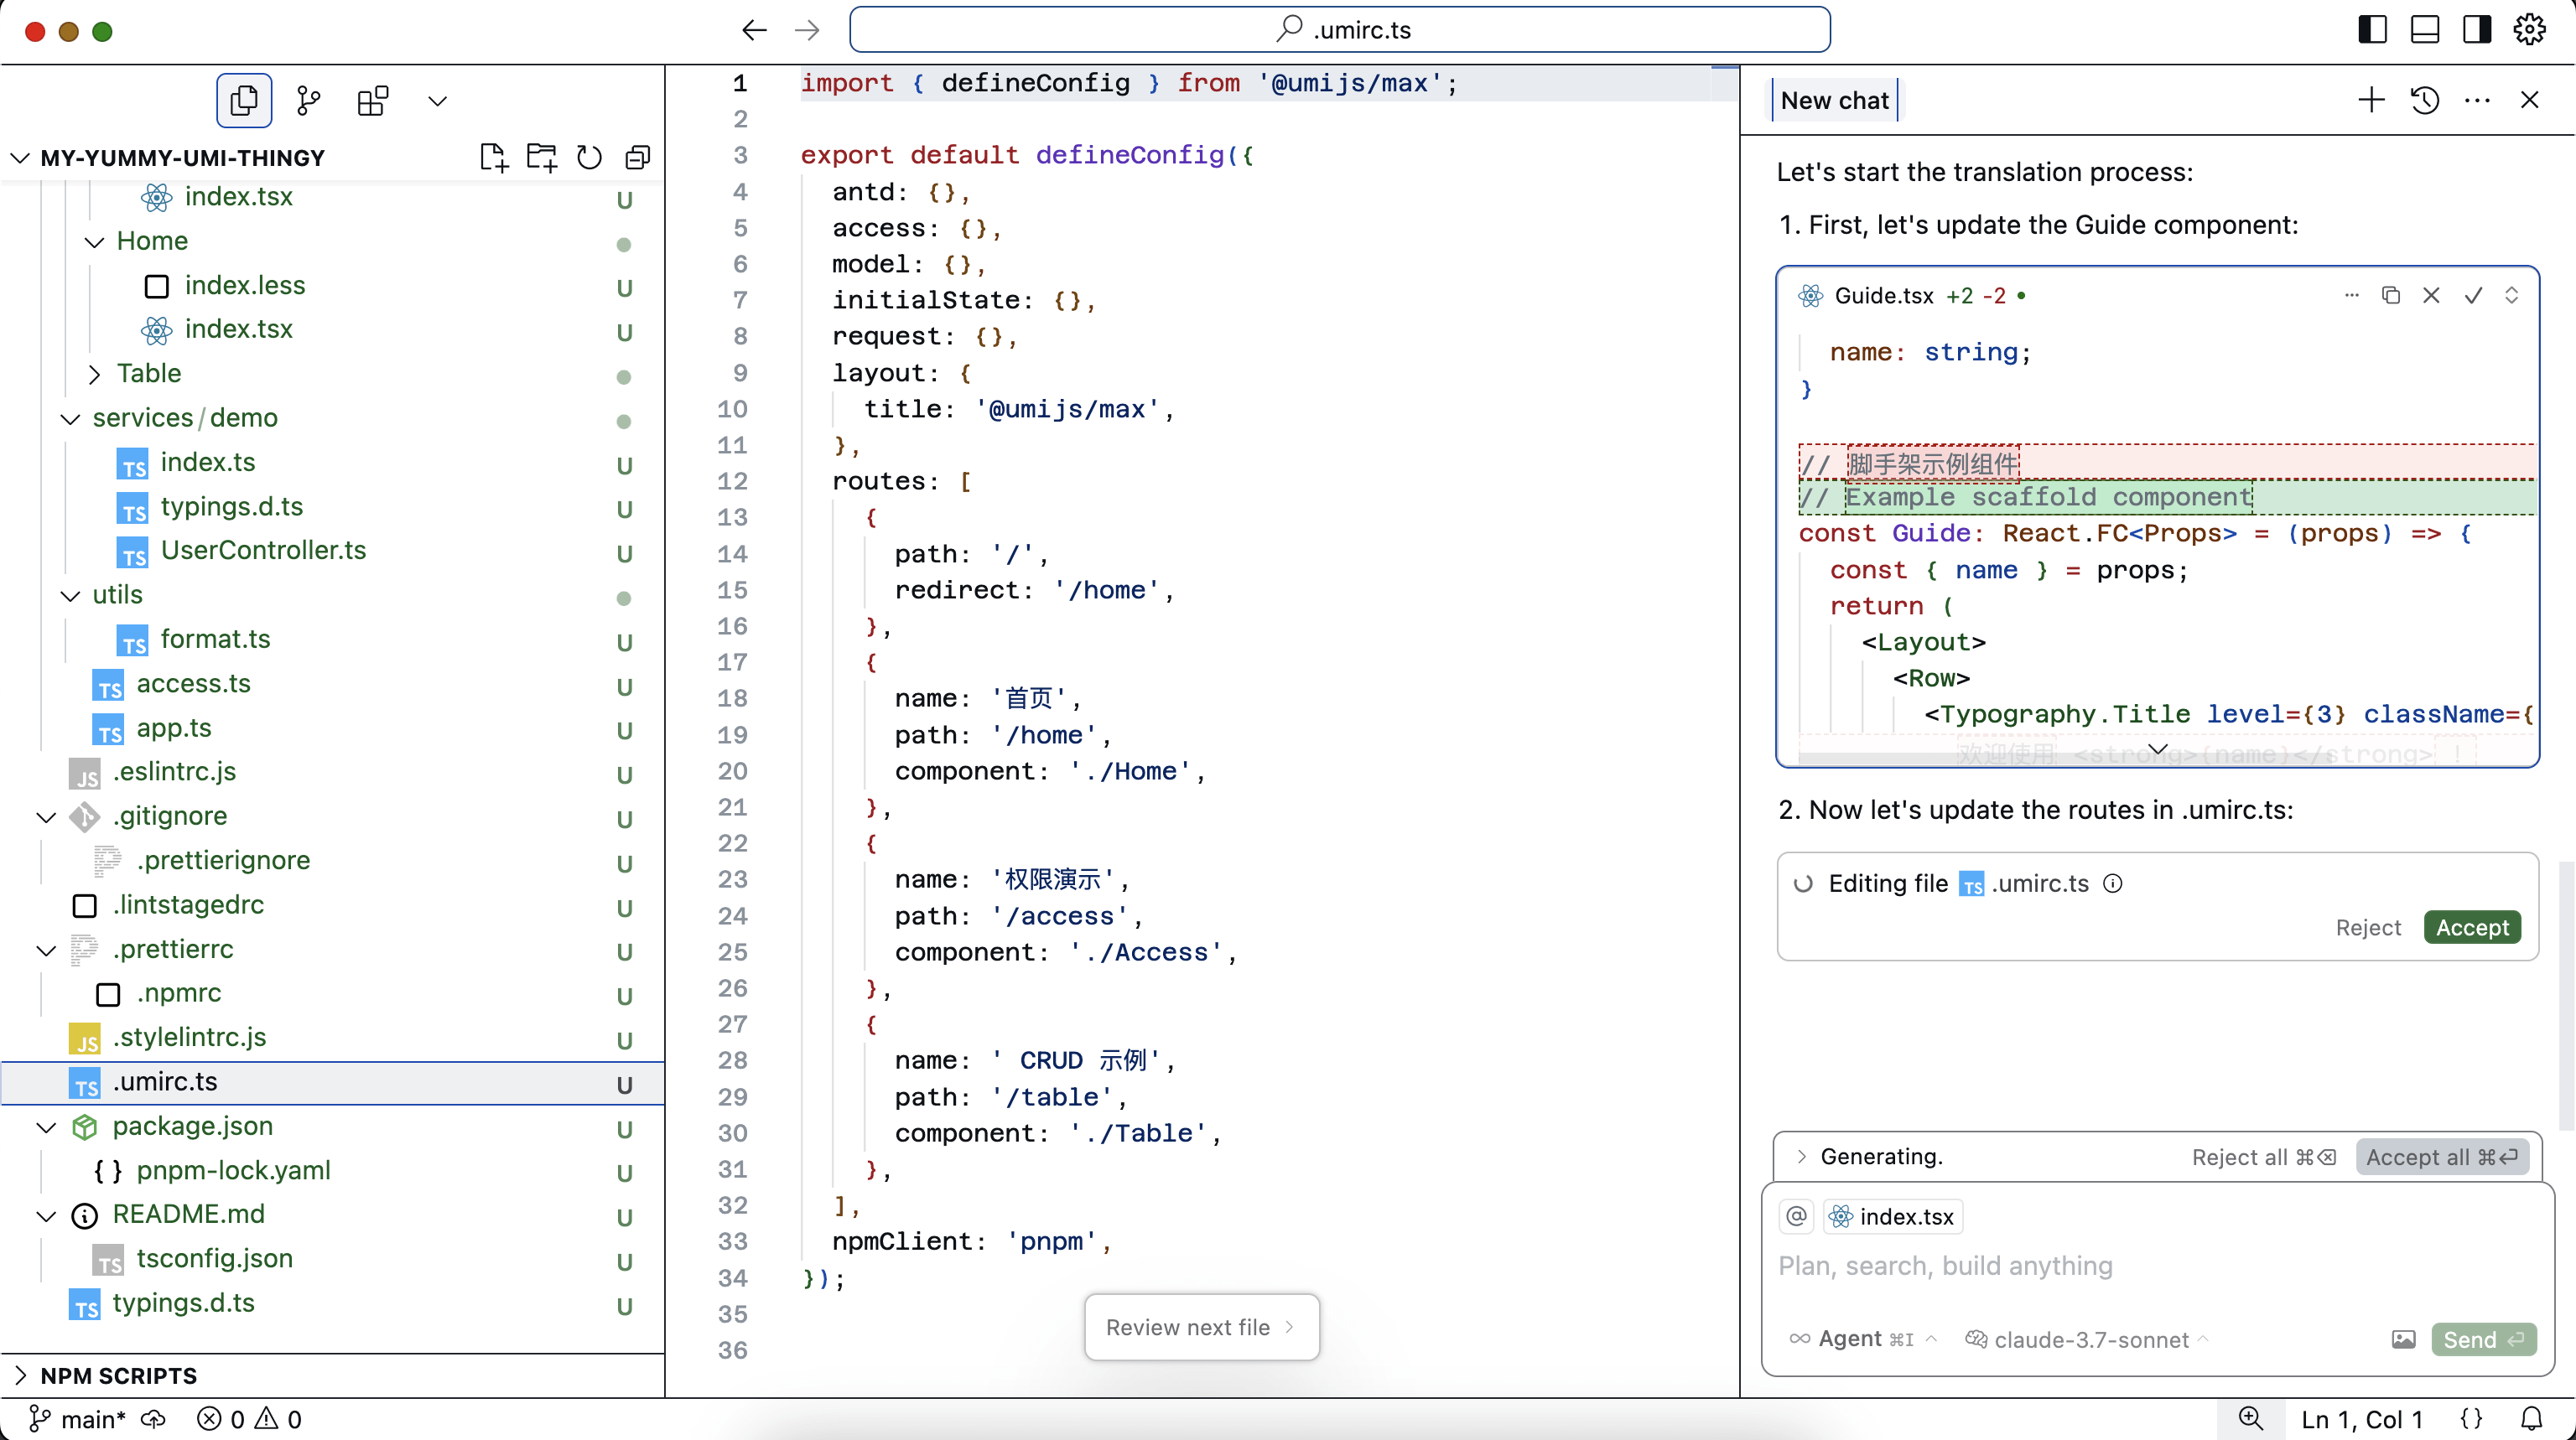Click Reject all changes
Image resolution: width=2576 pixels, height=1440 pixels.
2264,1156
